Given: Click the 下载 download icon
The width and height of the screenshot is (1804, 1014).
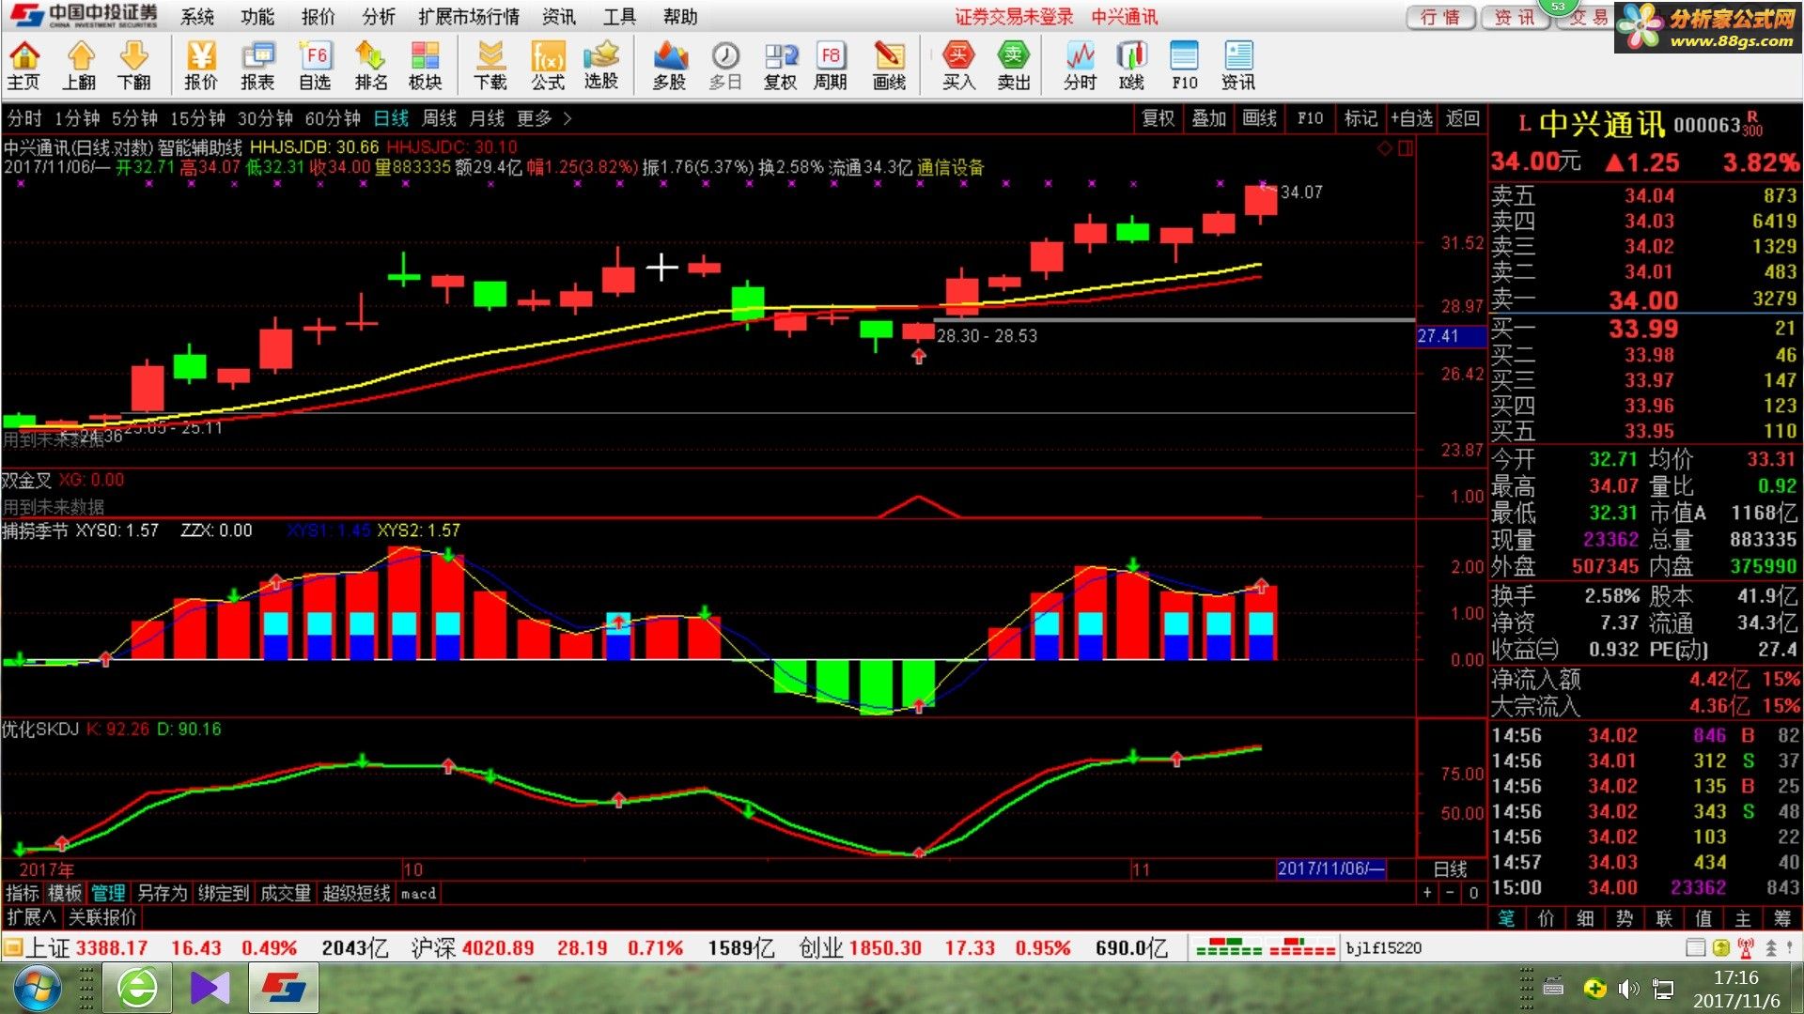Looking at the screenshot, I should [490, 67].
